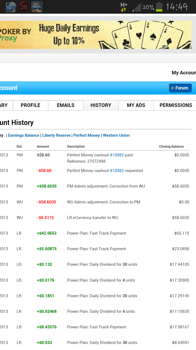Filter by Earnings Balance link

coord(23,135)
